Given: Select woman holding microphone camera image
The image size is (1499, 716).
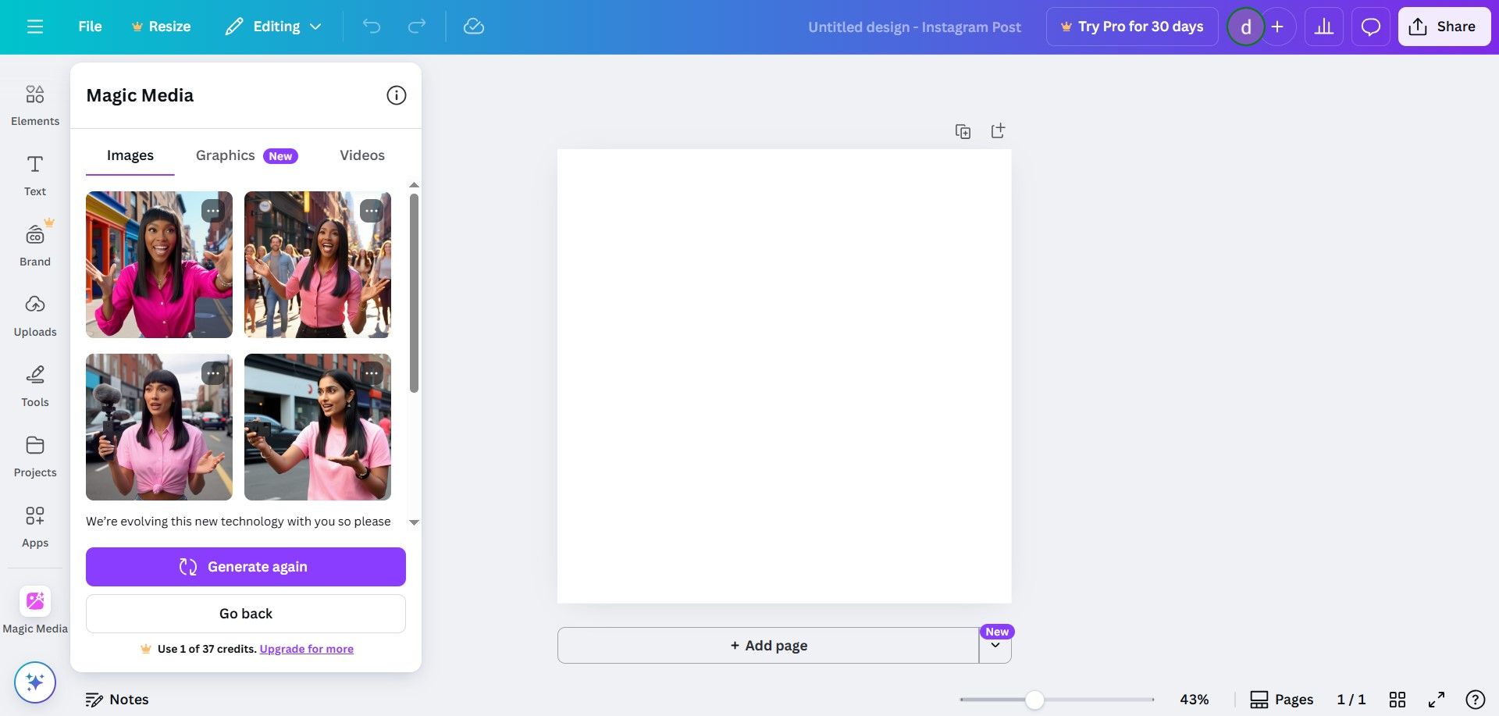Looking at the screenshot, I should 159,427.
